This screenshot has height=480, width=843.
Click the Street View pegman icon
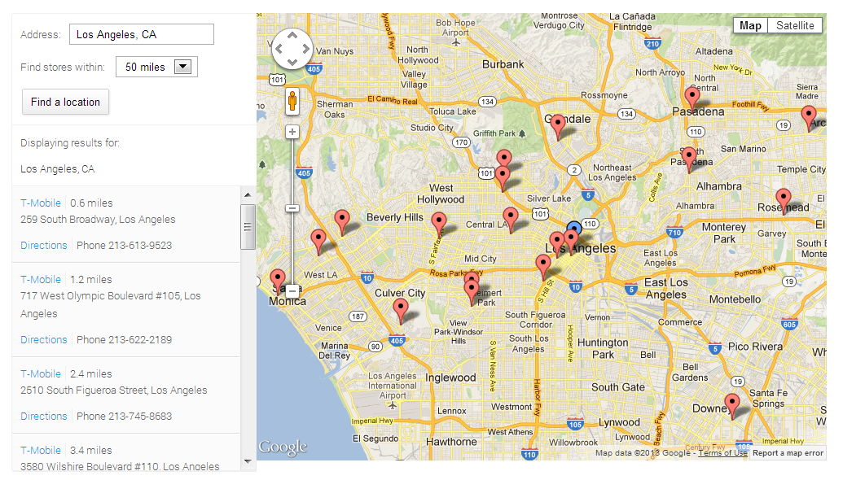pyautogui.click(x=292, y=102)
